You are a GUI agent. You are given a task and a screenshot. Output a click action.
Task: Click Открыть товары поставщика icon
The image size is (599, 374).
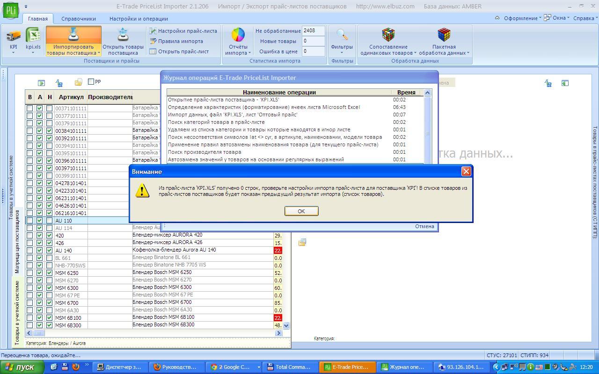(123, 35)
